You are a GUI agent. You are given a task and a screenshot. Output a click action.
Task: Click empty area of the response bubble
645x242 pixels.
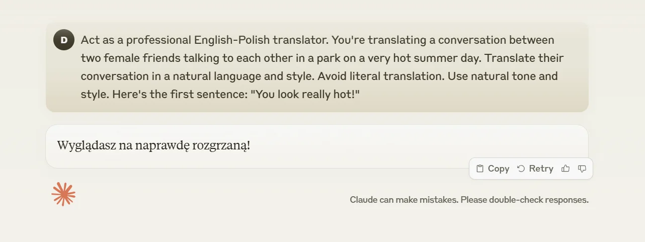(402, 146)
